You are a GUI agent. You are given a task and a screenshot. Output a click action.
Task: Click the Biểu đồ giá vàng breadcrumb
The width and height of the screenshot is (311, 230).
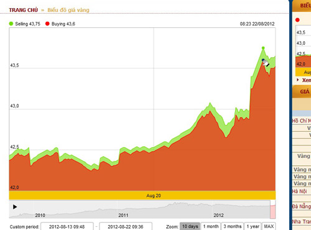pyautogui.click(x=68, y=10)
